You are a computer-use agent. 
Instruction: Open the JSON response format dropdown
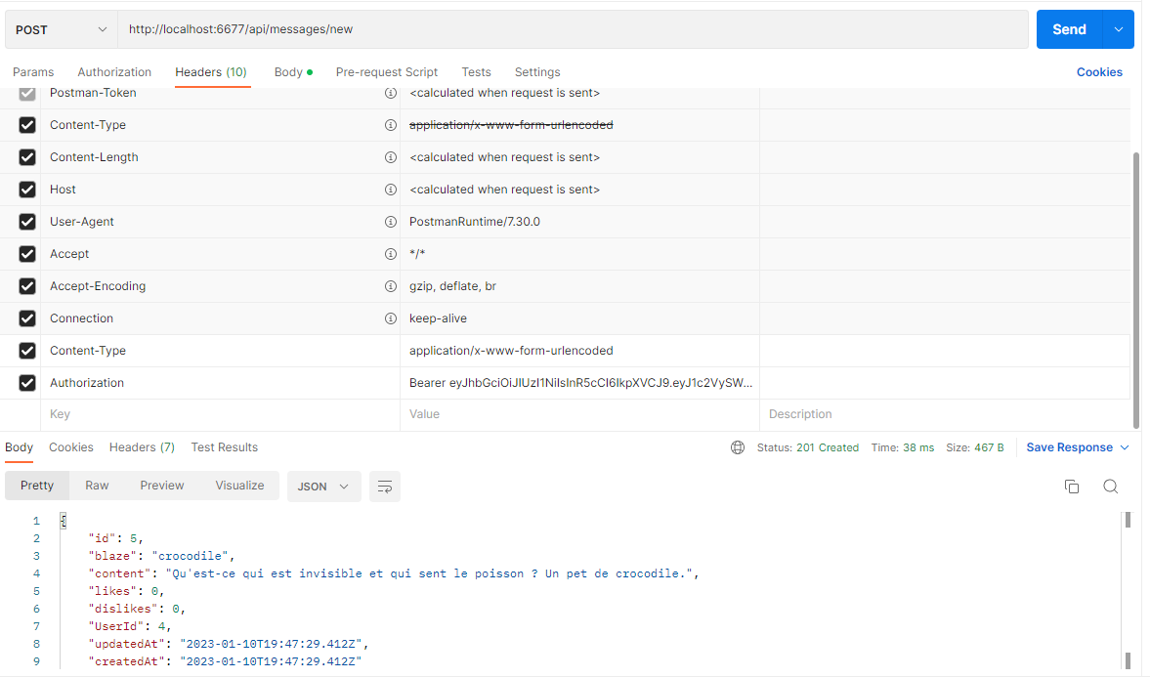[323, 486]
